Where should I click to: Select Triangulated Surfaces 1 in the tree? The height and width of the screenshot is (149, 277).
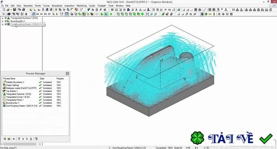pos(24,18)
